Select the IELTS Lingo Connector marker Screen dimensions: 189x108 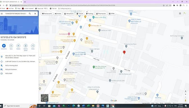click(x=182, y=38)
